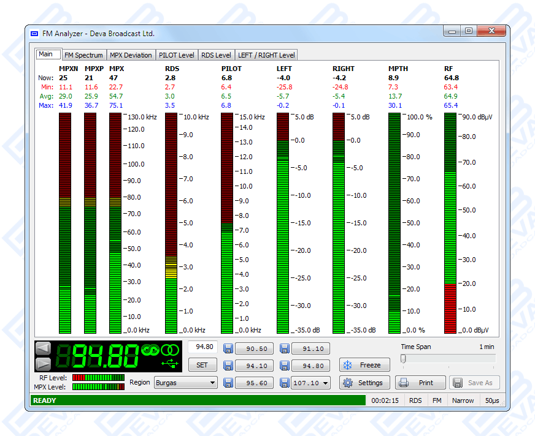Click the save icon next to 95.60
Viewport: 535px width, 436px height.
tap(228, 383)
